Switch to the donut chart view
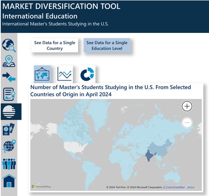This screenshot has width=209, height=196. [87, 74]
